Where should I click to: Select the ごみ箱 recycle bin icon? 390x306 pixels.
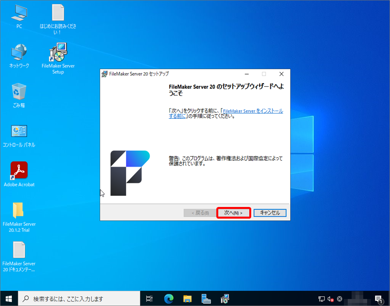19,96
